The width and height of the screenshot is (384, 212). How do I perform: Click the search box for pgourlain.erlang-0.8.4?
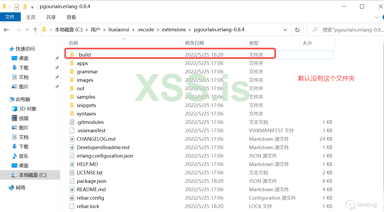[x=345, y=30]
